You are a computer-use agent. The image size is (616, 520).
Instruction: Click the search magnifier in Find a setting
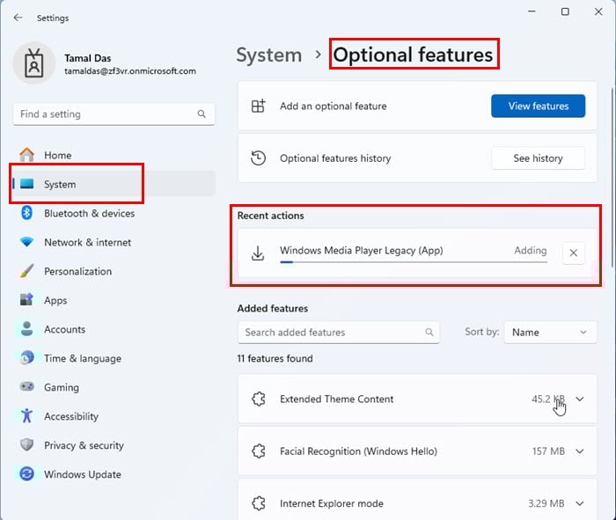pyautogui.click(x=202, y=114)
